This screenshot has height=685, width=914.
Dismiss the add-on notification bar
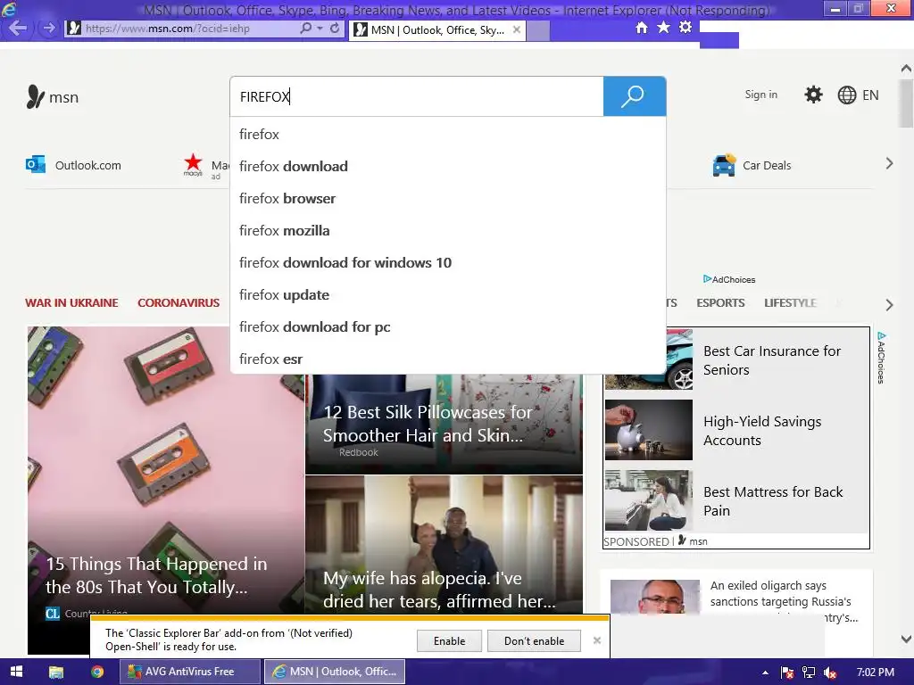click(x=597, y=640)
